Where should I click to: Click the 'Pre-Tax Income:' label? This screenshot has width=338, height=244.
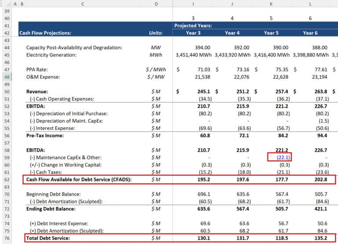point(45,135)
